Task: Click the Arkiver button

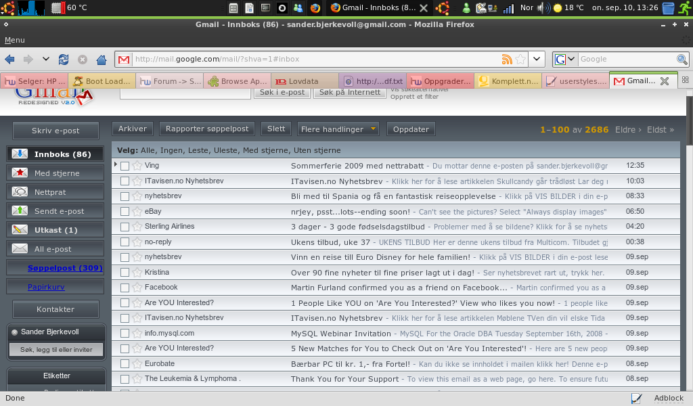Action: click(133, 129)
